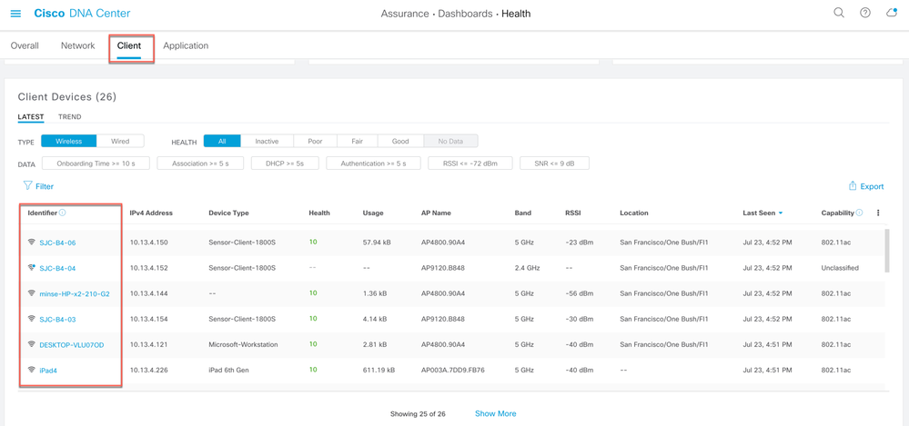Toggle SNR <= 9 dB data filter
909x426 pixels.
click(554, 163)
